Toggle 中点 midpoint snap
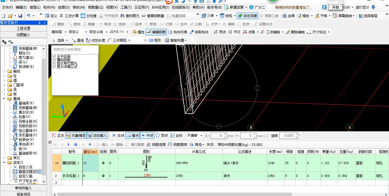The height and width of the screenshot is (196, 389). click(x=147, y=136)
